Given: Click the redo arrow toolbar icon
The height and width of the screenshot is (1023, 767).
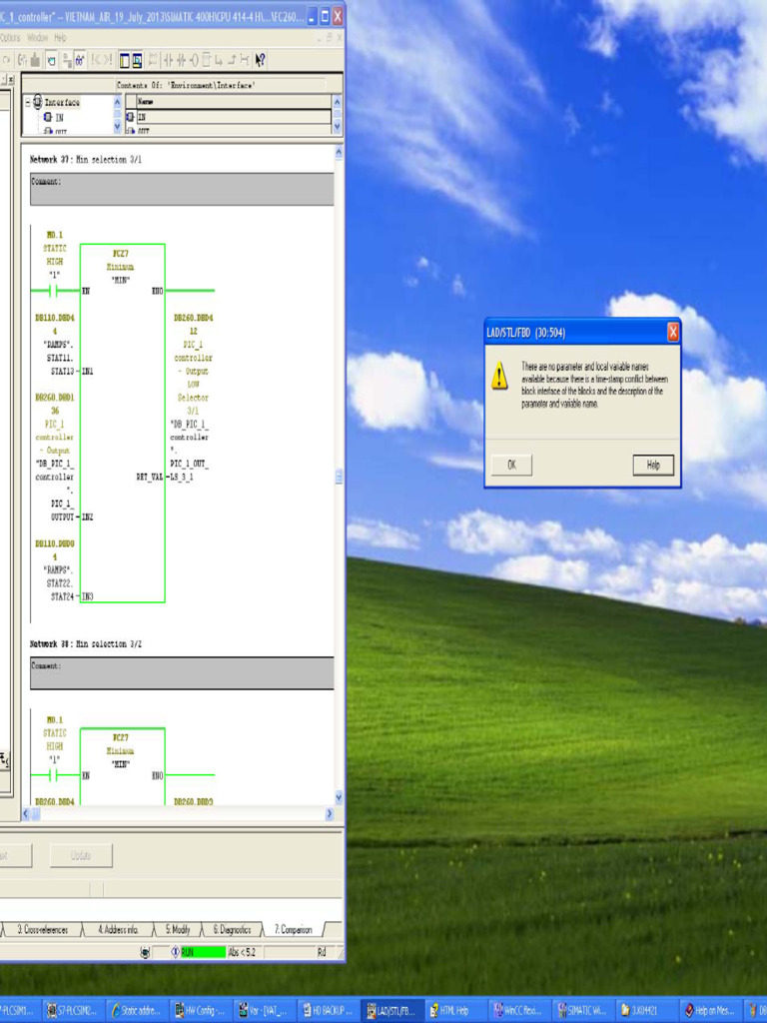Looking at the screenshot, I should (x=7, y=60).
